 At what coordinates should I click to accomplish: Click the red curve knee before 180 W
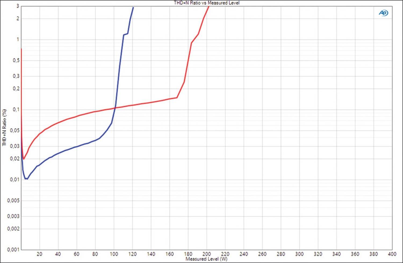click(x=177, y=98)
